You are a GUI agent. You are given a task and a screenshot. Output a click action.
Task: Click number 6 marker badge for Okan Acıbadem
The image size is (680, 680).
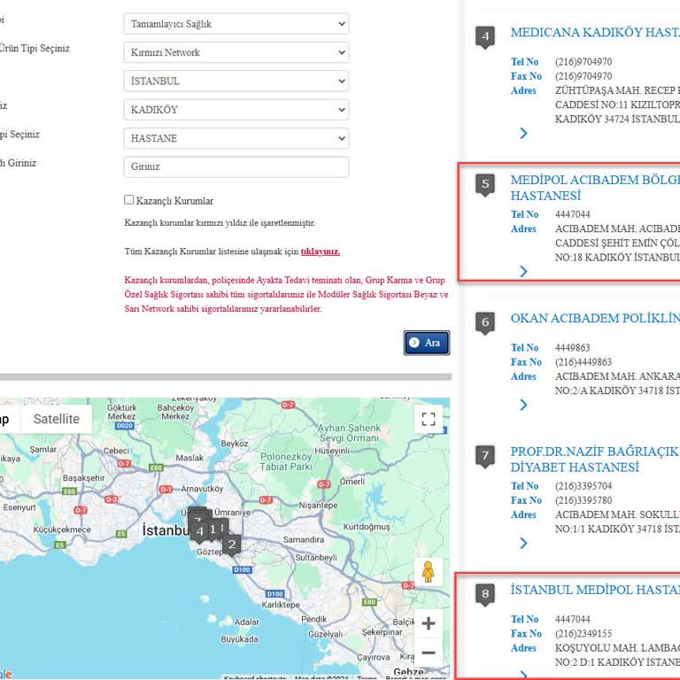coord(484,323)
